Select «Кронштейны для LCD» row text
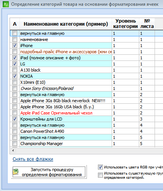163x191 pixels. point(41,119)
